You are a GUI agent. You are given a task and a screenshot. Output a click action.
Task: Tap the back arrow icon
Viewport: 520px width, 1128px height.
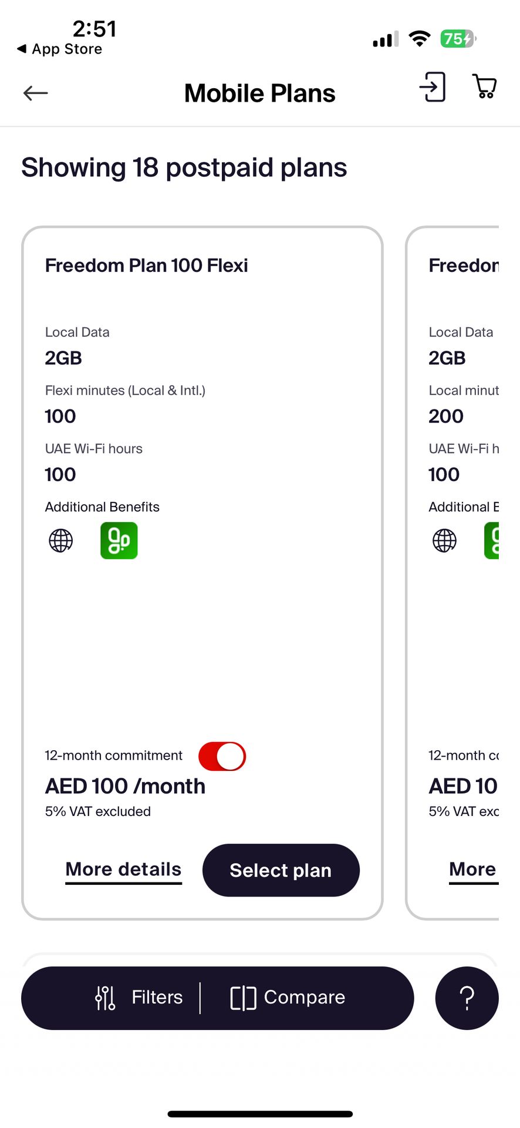(x=36, y=93)
